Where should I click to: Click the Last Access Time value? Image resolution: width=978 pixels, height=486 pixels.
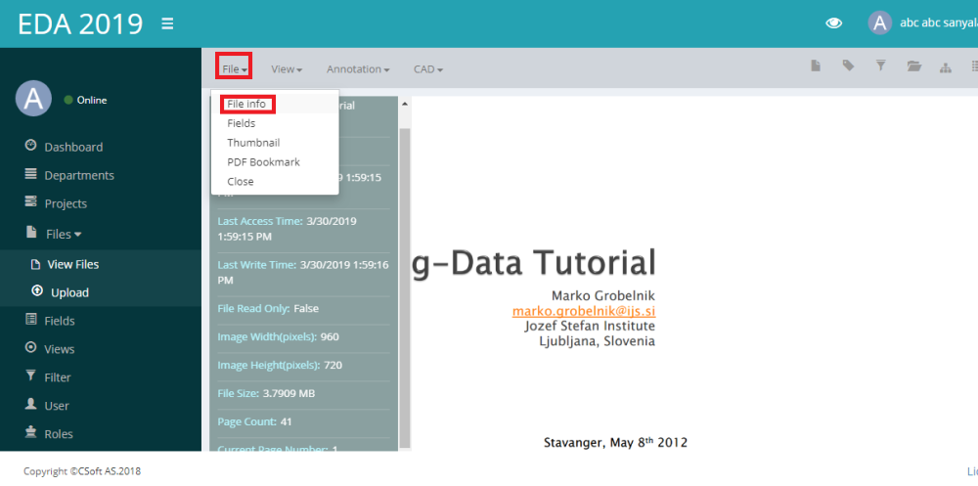[x=287, y=229]
